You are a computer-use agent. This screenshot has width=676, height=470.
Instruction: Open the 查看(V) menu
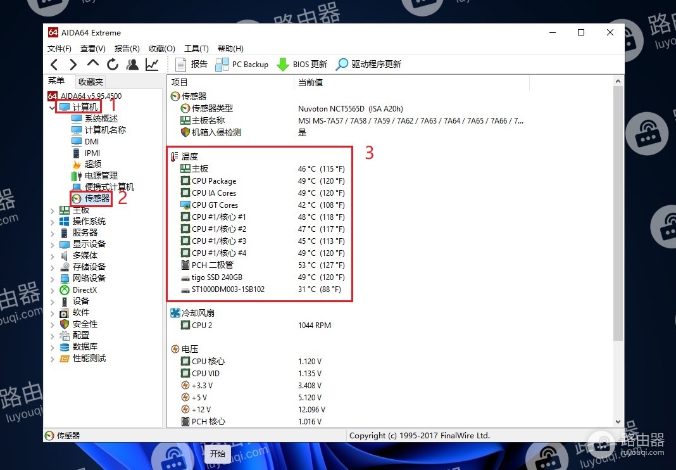[92, 48]
